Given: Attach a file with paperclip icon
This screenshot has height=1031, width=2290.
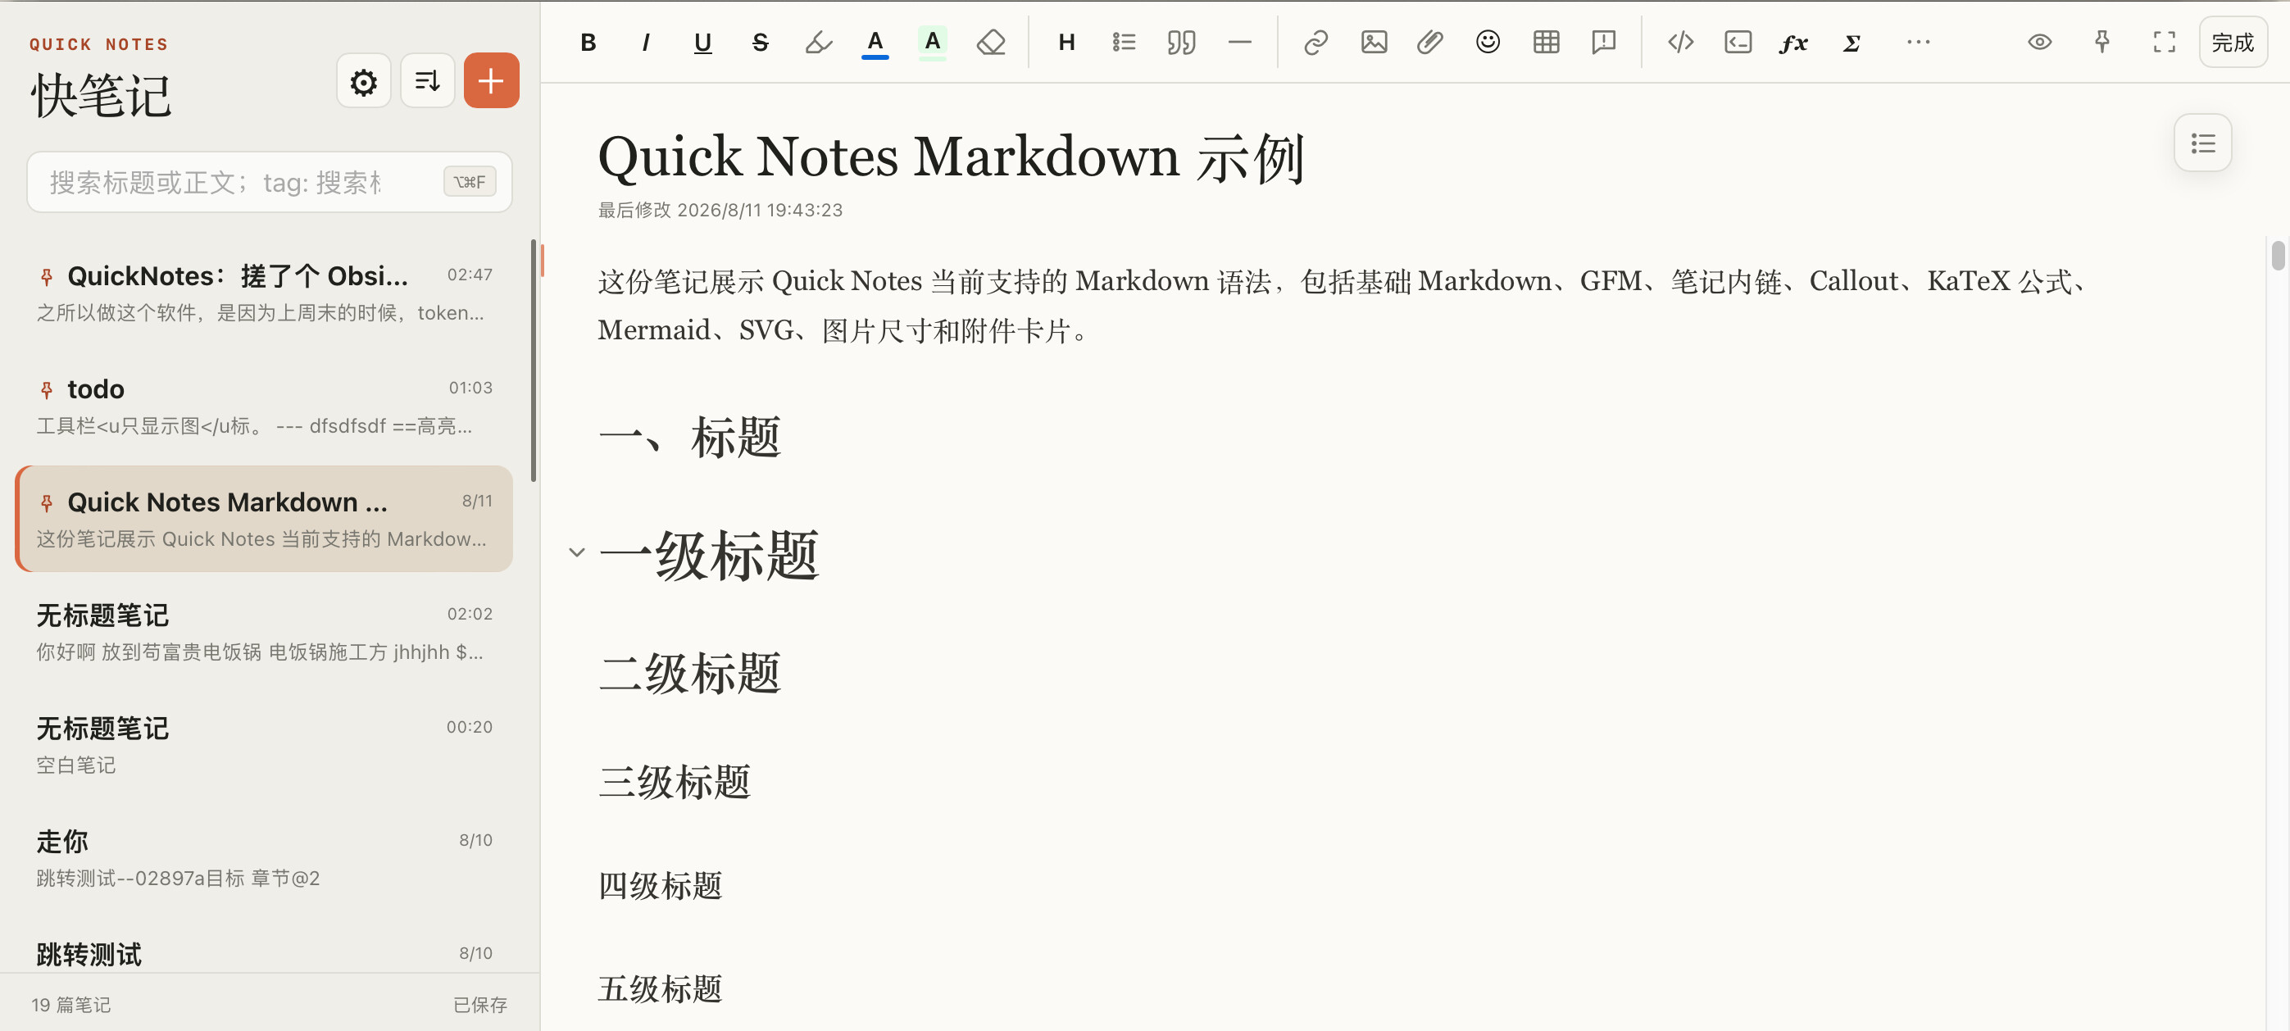Looking at the screenshot, I should pos(1430,42).
